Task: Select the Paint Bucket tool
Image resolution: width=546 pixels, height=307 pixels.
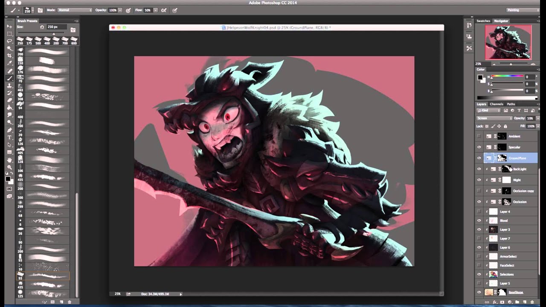Action: [x=9, y=107]
